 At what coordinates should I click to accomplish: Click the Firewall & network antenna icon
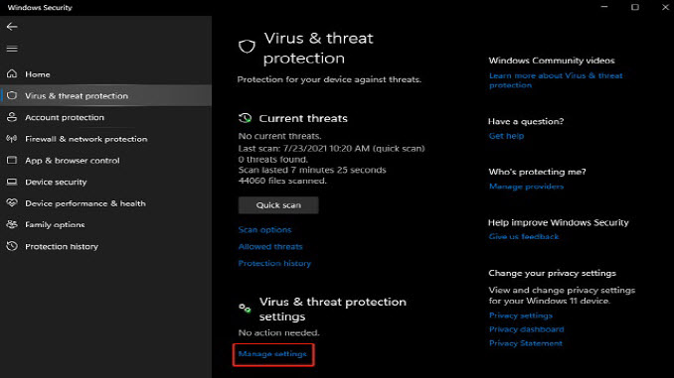point(12,139)
